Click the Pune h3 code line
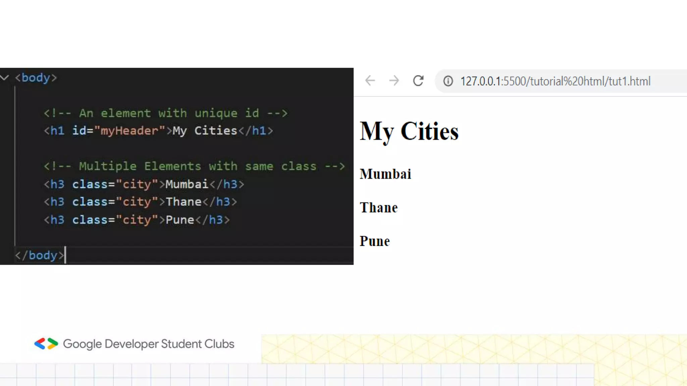The image size is (687, 386). [x=137, y=220]
